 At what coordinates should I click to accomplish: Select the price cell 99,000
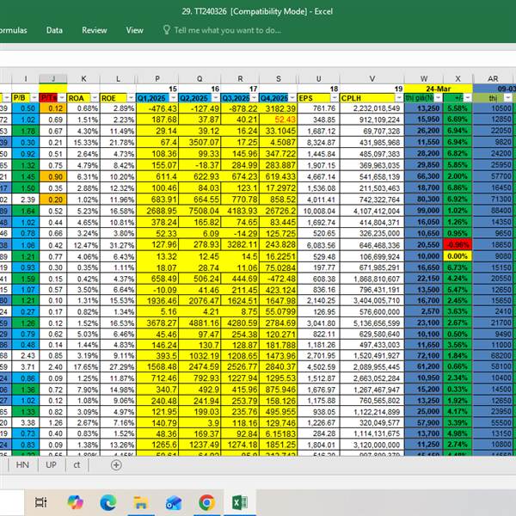point(424,211)
